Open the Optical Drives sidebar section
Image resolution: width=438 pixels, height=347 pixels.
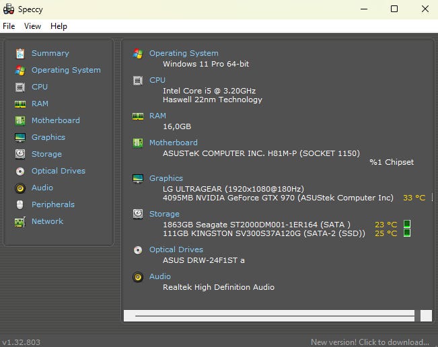[x=59, y=171]
